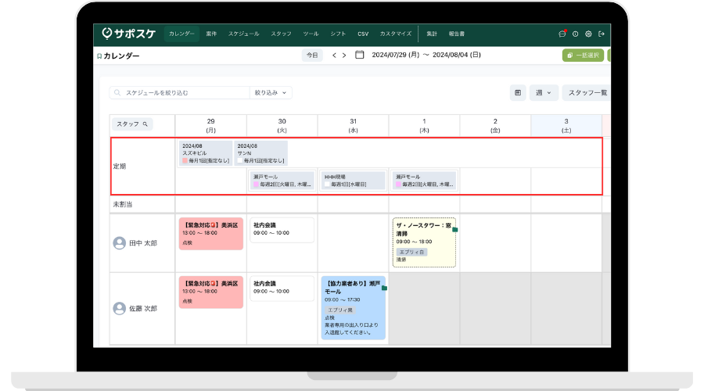
Task: Open スズキビル recurring schedule card
Action: [x=206, y=153]
